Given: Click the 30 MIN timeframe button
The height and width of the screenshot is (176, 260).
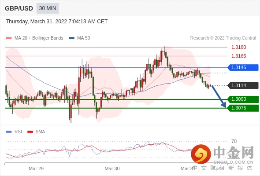Looking at the screenshot, I should point(48,8).
